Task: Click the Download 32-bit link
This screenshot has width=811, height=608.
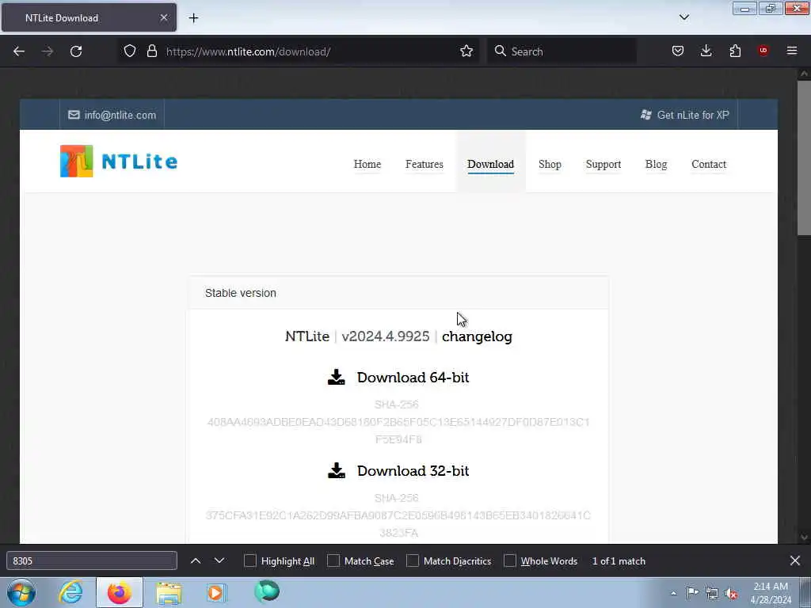Action: point(413,470)
